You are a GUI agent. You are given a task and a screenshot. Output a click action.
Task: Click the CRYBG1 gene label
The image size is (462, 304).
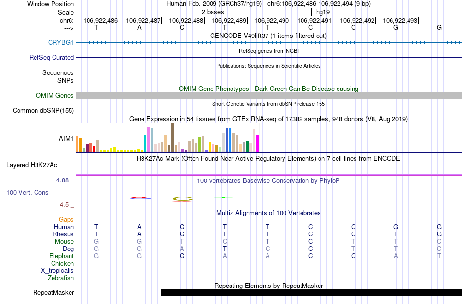pos(61,42)
